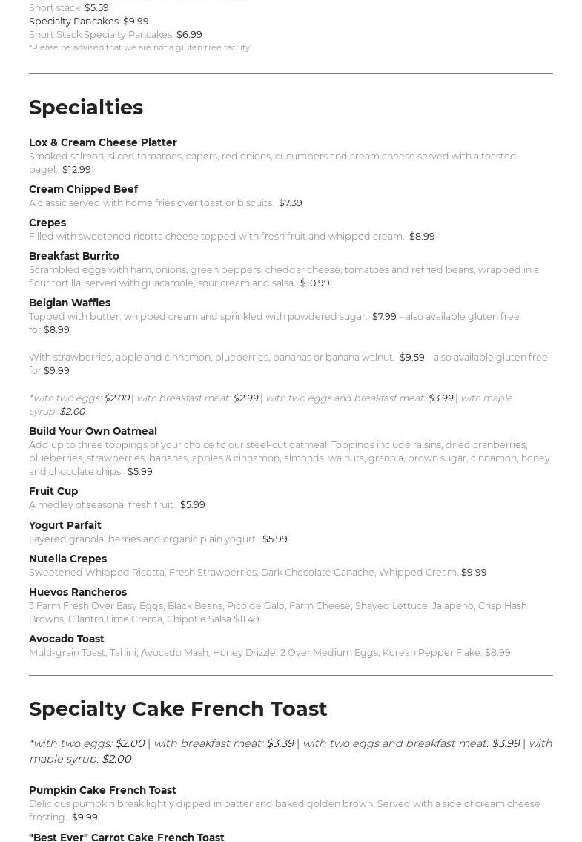The image size is (582, 842).
Task: Click the "Best Ever" Carrot Cake French Toast title
Action: point(127,837)
